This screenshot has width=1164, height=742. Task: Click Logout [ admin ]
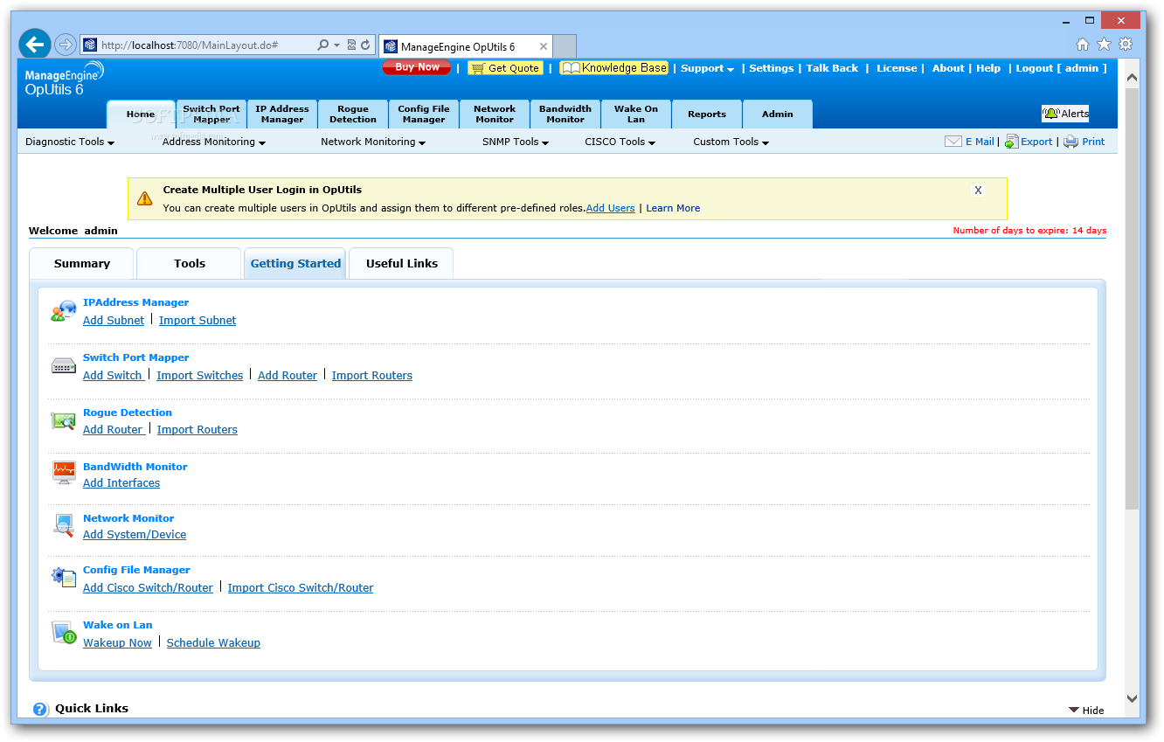[1061, 68]
